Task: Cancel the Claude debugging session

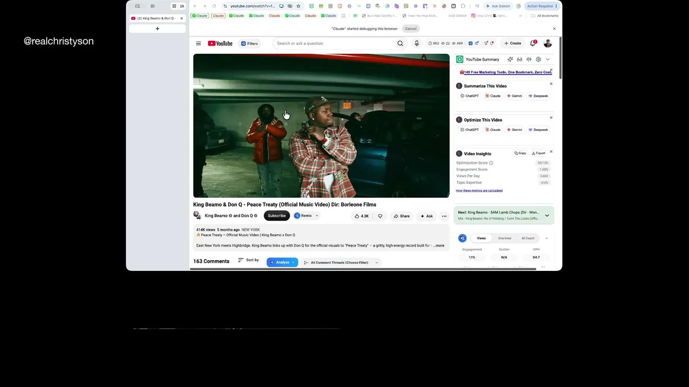Action: 411,28
